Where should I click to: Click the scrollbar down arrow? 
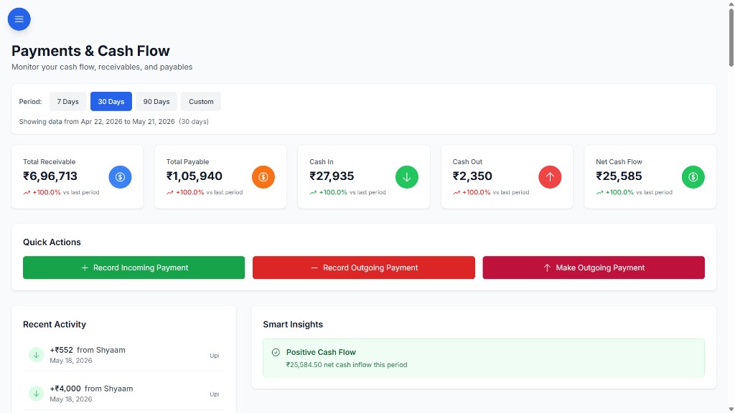click(x=731, y=409)
